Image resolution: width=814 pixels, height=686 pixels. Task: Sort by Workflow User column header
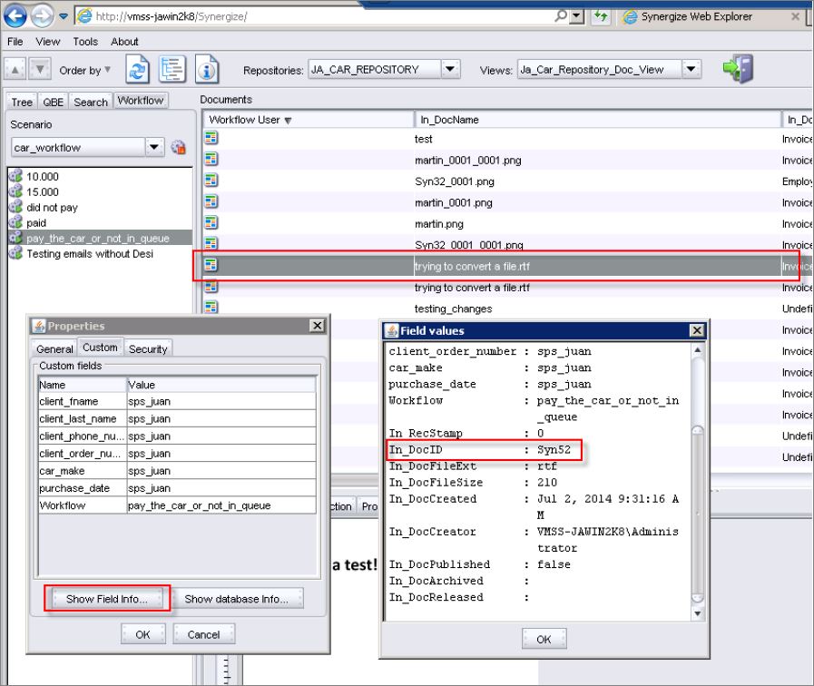[309, 120]
